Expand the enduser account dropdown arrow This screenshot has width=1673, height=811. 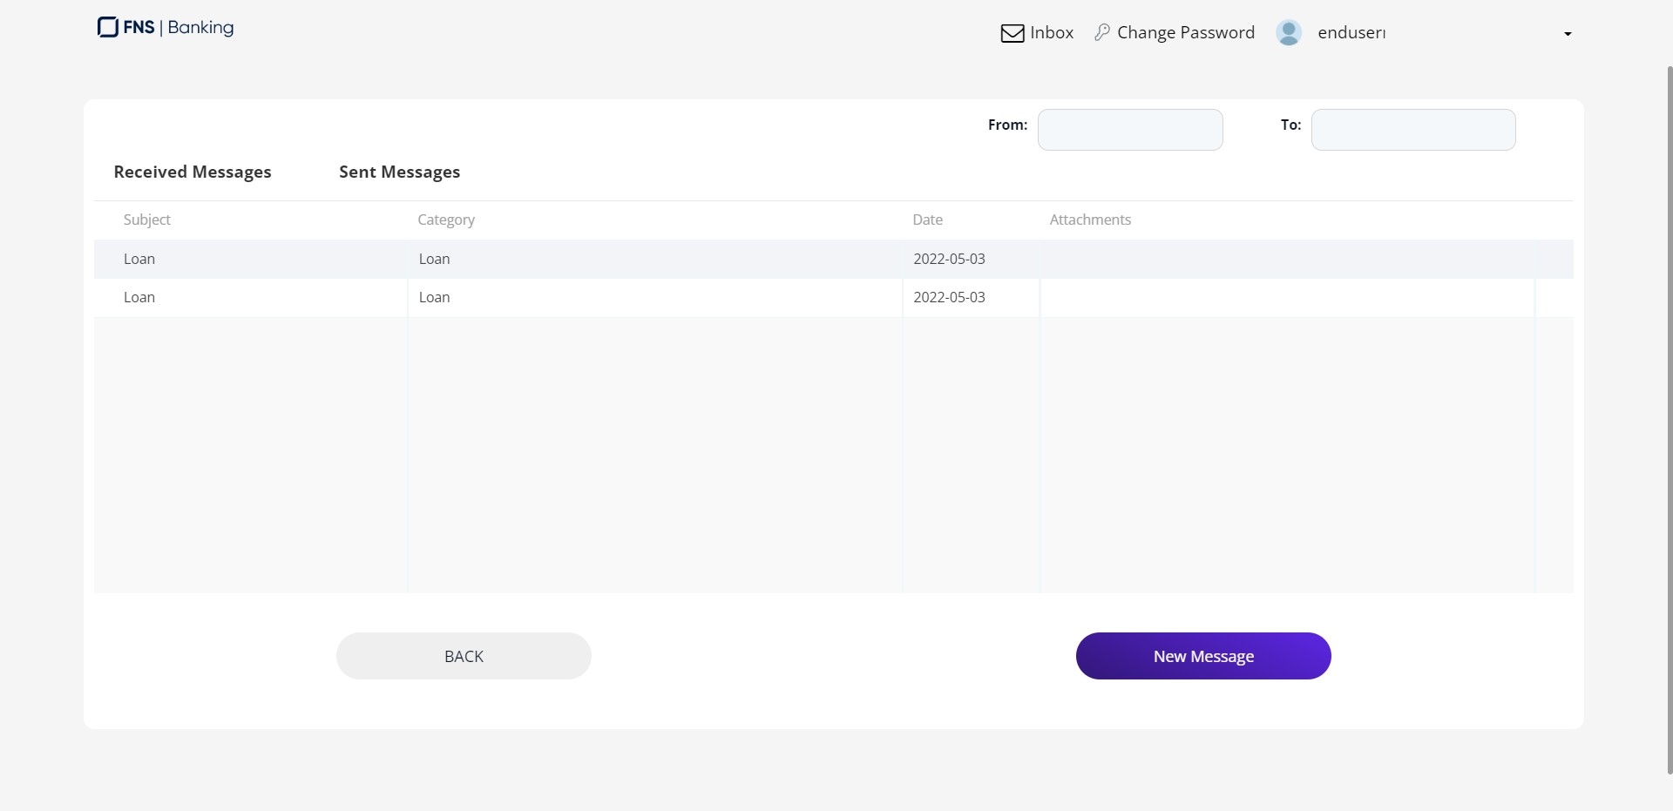point(1567,34)
